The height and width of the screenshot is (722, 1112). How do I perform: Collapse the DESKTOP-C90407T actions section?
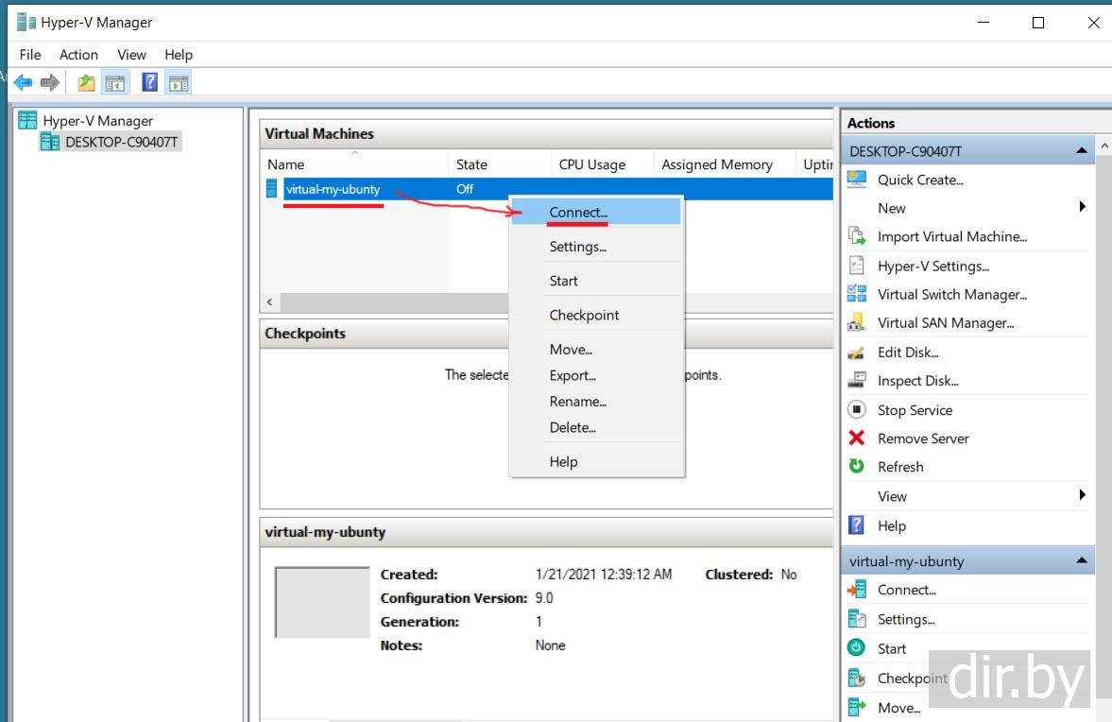(x=1081, y=151)
